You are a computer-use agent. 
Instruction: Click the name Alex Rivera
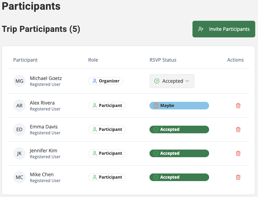pyautogui.click(x=42, y=103)
